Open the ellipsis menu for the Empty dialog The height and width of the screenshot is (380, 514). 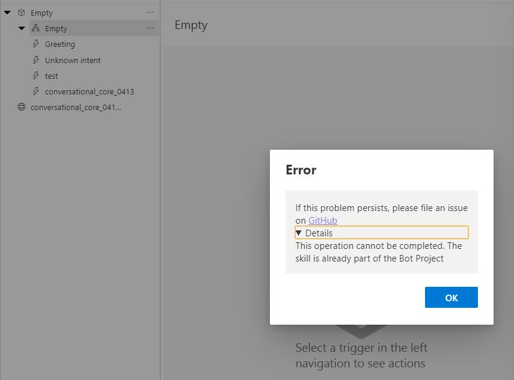click(150, 28)
